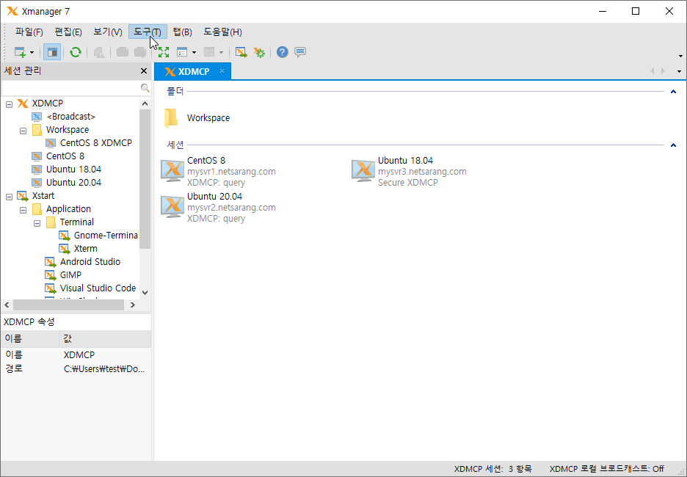
Task: Select <Broadcast> in session tree
Action: (x=71, y=117)
